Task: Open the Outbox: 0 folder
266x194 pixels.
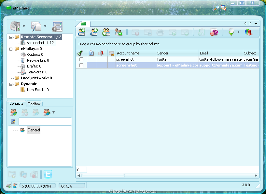Action: click(x=35, y=54)
